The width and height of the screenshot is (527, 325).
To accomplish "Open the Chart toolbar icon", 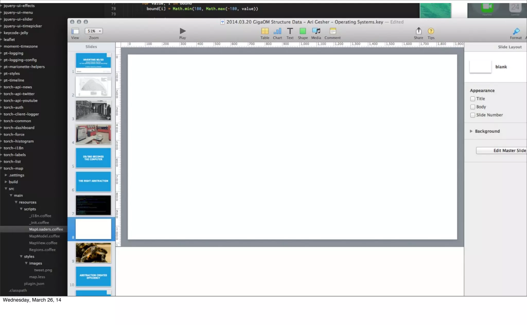I will click(x=277, y=31).
